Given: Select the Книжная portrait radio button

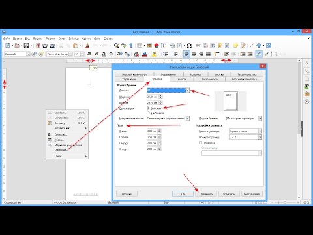Looking at the screenshot, I should (x=148, y=108).
